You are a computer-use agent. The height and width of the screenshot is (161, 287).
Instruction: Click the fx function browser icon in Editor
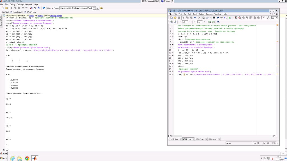[268, 17]
